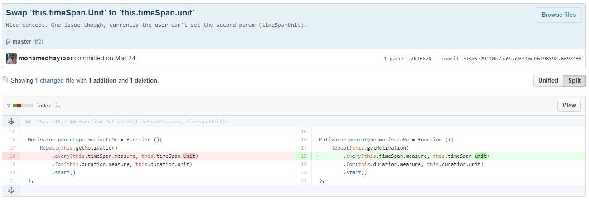Click the '1 deletion' text
The image size is (589, 200).
click(143, 81)
